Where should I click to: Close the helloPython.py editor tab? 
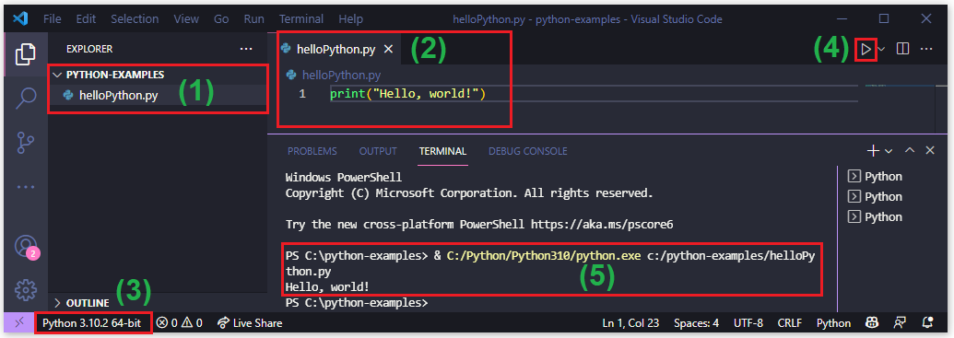click(389, 49)
